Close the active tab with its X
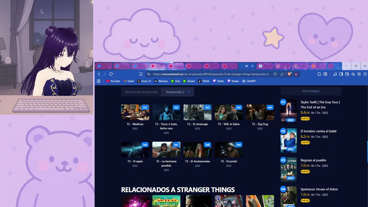This screenshot has height=207, width=368. pos(252,66)
